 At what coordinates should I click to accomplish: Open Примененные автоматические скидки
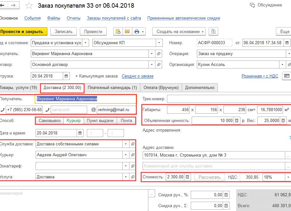(x=184, y=18)
